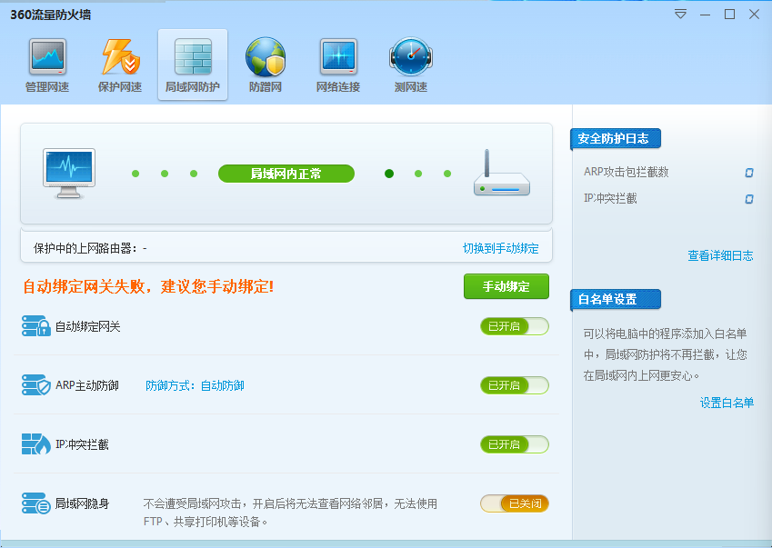Viewport: 772px width, 548px height.
Task: Click the 自动绑定网关 lock server icon
Action: (x=36, y=326)
